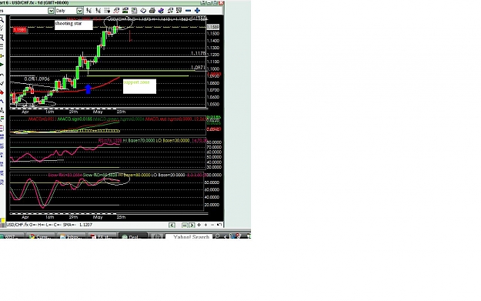The image size is (481, 301).
Task: Zoom out with the blue minus icon
Action: click(x=189, y=11)
